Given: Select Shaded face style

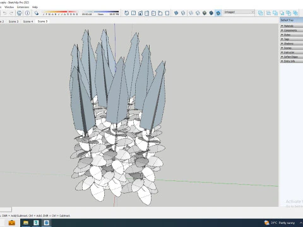Looking at the screenshot, I should (x=205, y=13).
